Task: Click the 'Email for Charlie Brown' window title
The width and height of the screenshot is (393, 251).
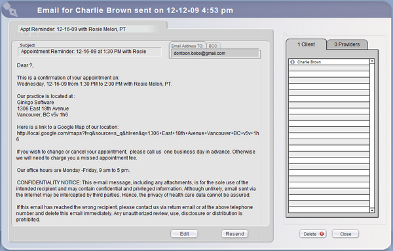Action: 135,10
